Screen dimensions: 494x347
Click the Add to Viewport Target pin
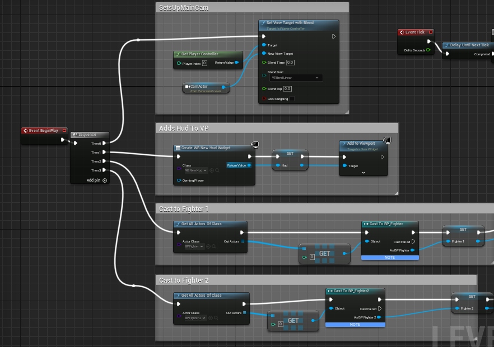coord(344,165)
